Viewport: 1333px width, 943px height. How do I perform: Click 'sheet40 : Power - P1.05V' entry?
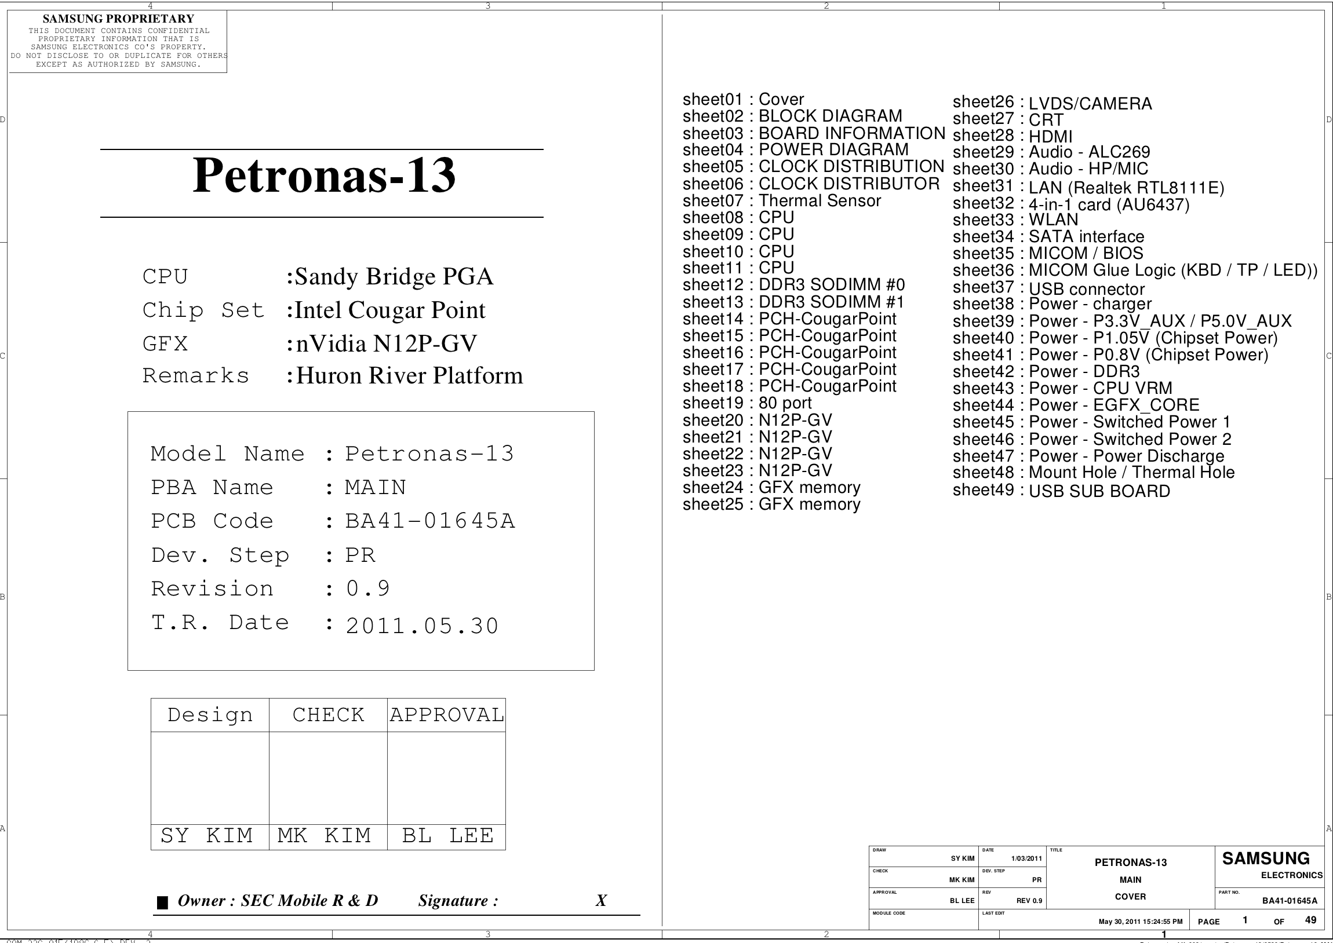(1115, 338)
